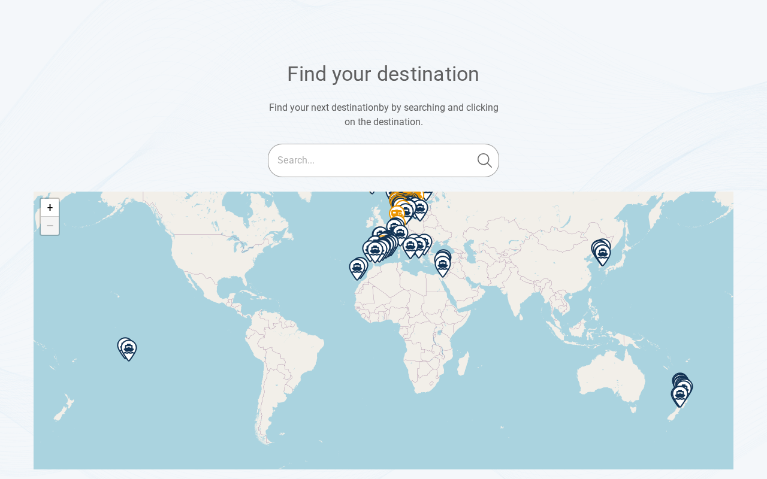This screenshot has width=767, height=479.
Task: Select the ferry marker in the South Pacific
Action: tap(128, 348)
